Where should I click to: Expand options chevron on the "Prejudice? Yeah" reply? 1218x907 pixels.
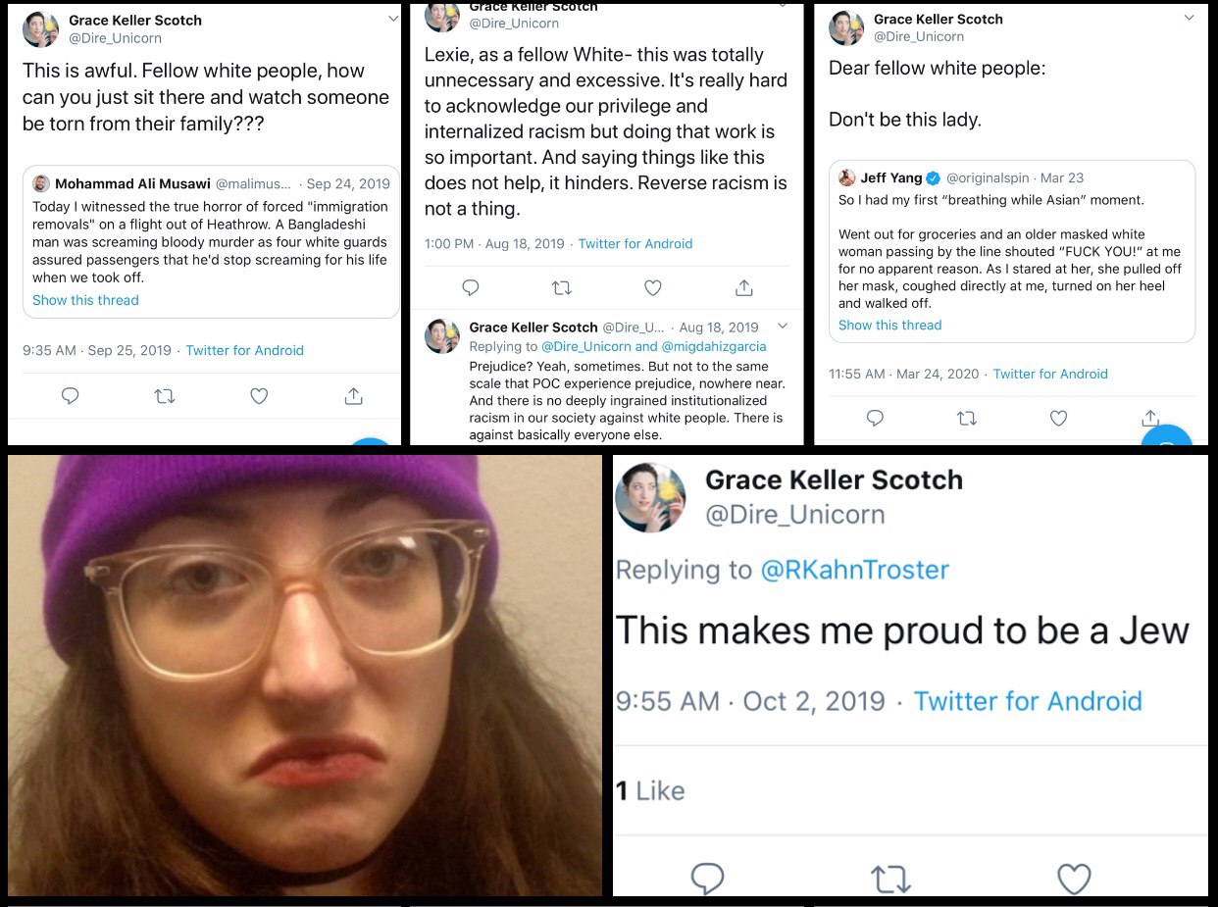(783, 326)
